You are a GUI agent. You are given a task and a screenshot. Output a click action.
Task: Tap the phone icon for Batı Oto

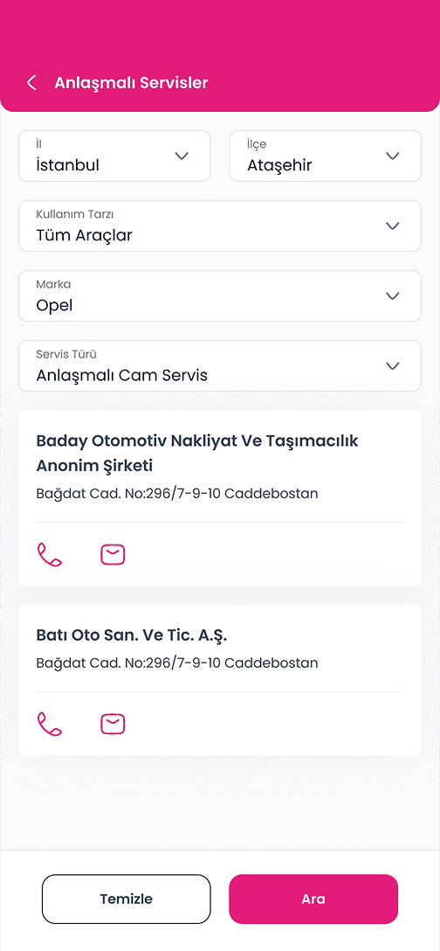[50, 724]
